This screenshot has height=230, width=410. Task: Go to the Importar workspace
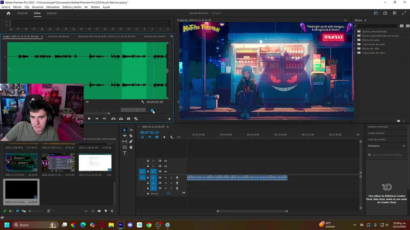click(23, 13)
